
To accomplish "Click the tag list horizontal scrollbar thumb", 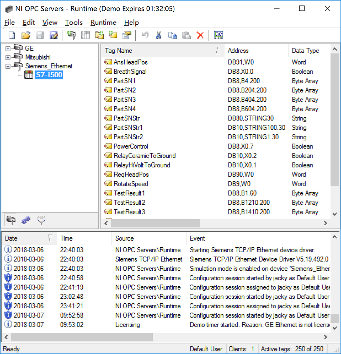I will click(155, 223).
